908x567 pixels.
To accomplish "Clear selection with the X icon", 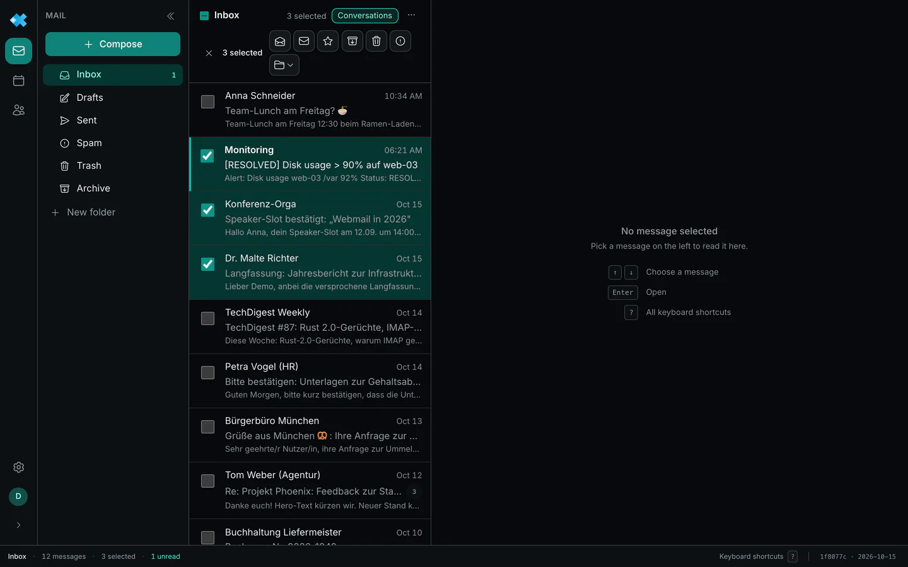I will 209,53.
